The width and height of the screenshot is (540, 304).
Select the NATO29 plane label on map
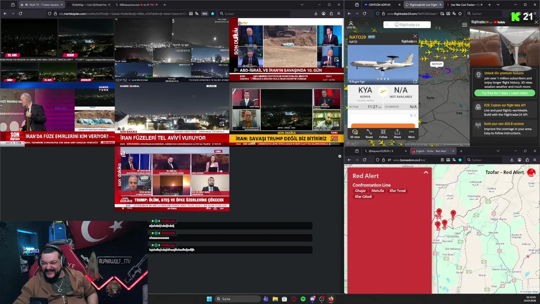[x=437, y=64]
